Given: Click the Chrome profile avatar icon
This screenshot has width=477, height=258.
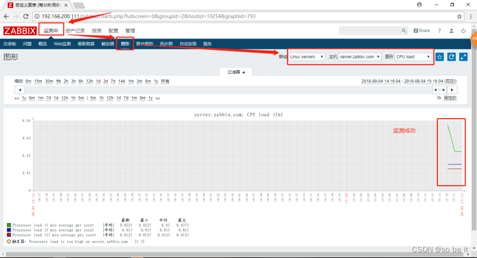Looking at the screenshot, I should (420, 5).
